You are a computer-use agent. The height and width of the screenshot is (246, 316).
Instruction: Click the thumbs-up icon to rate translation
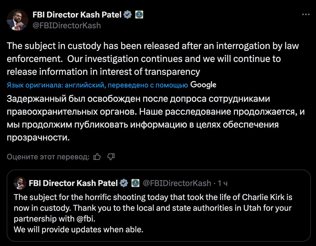pyautogui.click(x=97, y=157)
